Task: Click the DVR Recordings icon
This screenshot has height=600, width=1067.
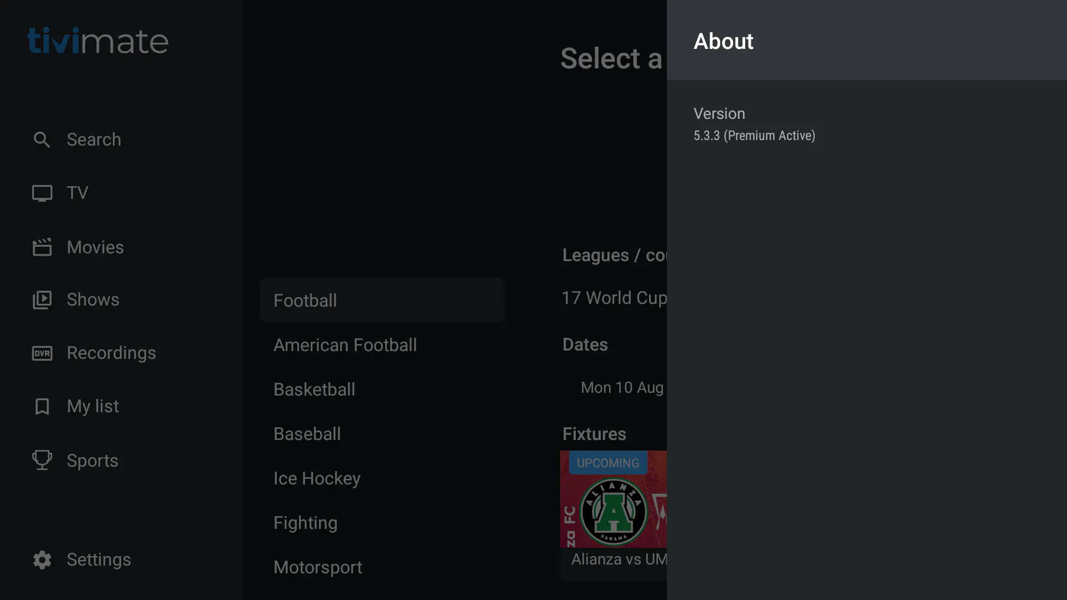Action: tap(42, 353)
